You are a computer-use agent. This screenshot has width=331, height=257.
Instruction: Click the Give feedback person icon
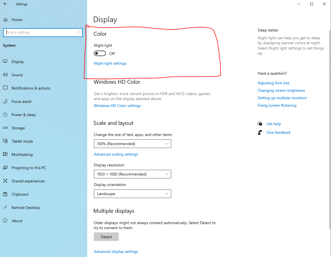[x=260, y=132]
